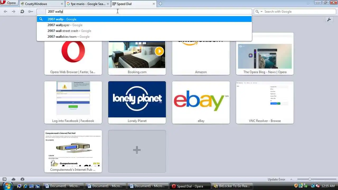The width and height of the screenshot is (338, 190).
Task: Click the Opera Link cloud icon
Action: (x=13, y=179)
